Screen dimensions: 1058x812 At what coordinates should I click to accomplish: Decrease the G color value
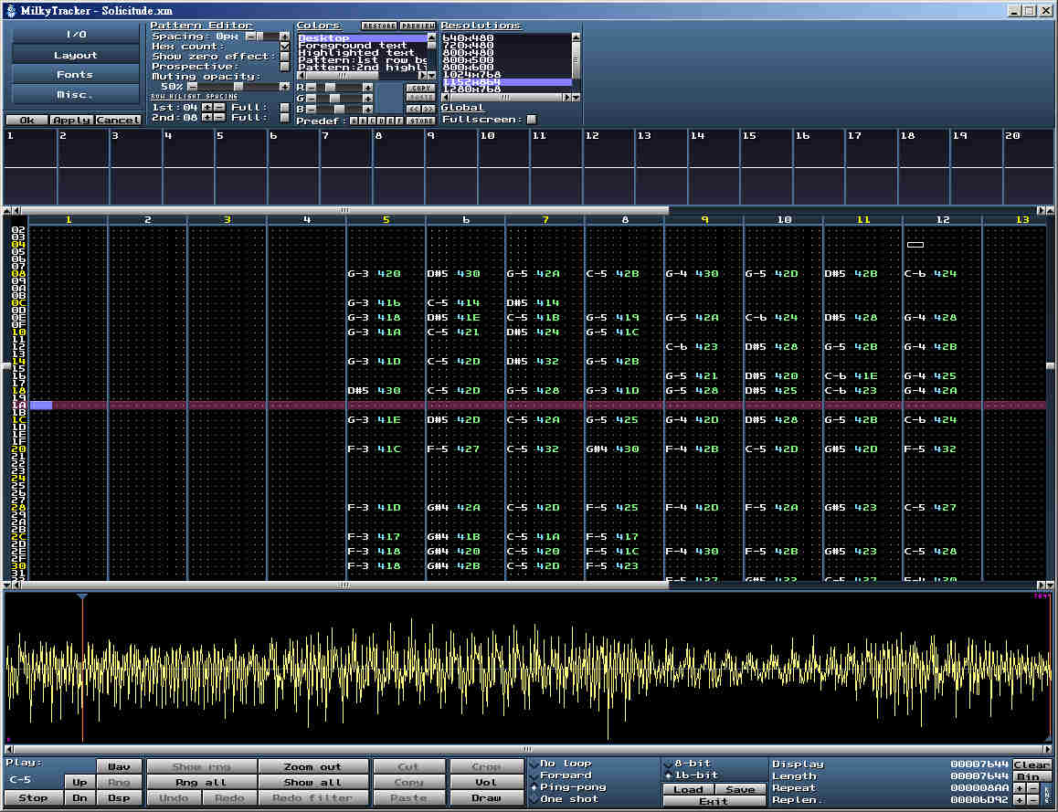[311, 99]
